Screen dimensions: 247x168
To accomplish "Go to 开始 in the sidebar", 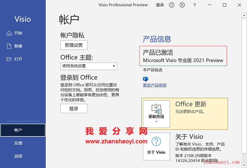I will tap(18, 33).
